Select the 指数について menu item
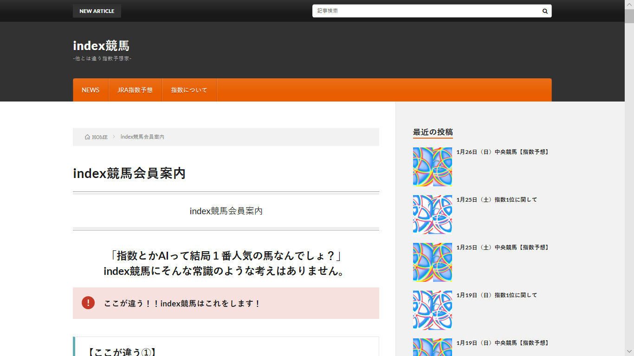The width and height of the screenshot is (634, 356). click(189, 90)
